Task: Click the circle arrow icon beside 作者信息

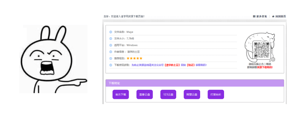Action: [111, 52]
